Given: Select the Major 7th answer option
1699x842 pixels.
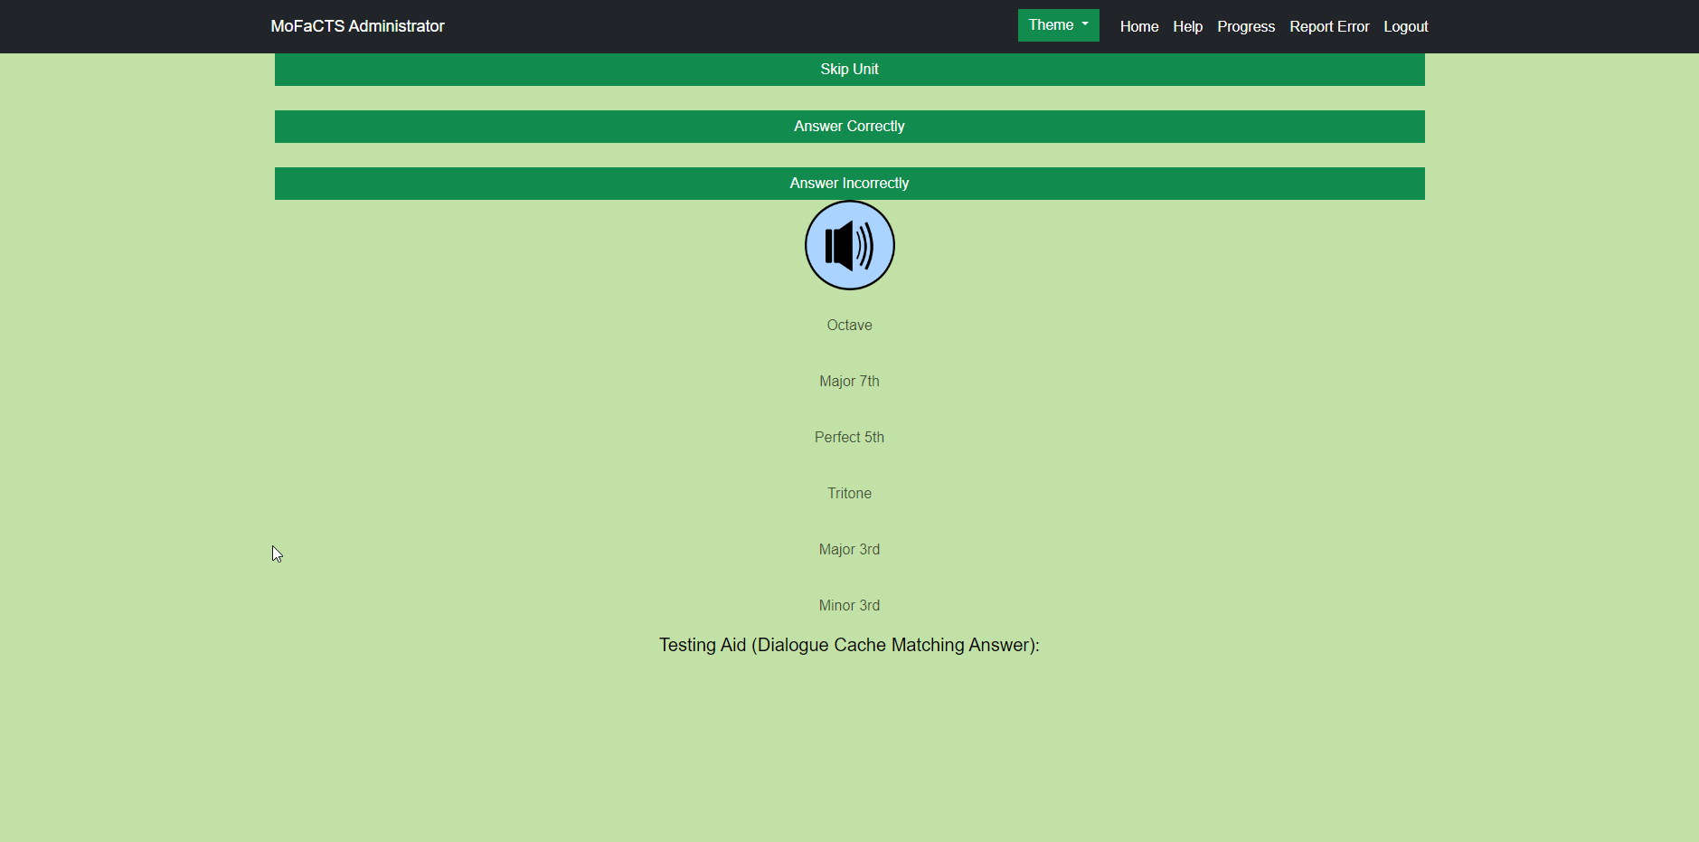Looking at the screenshot, I should click(848, 381).
